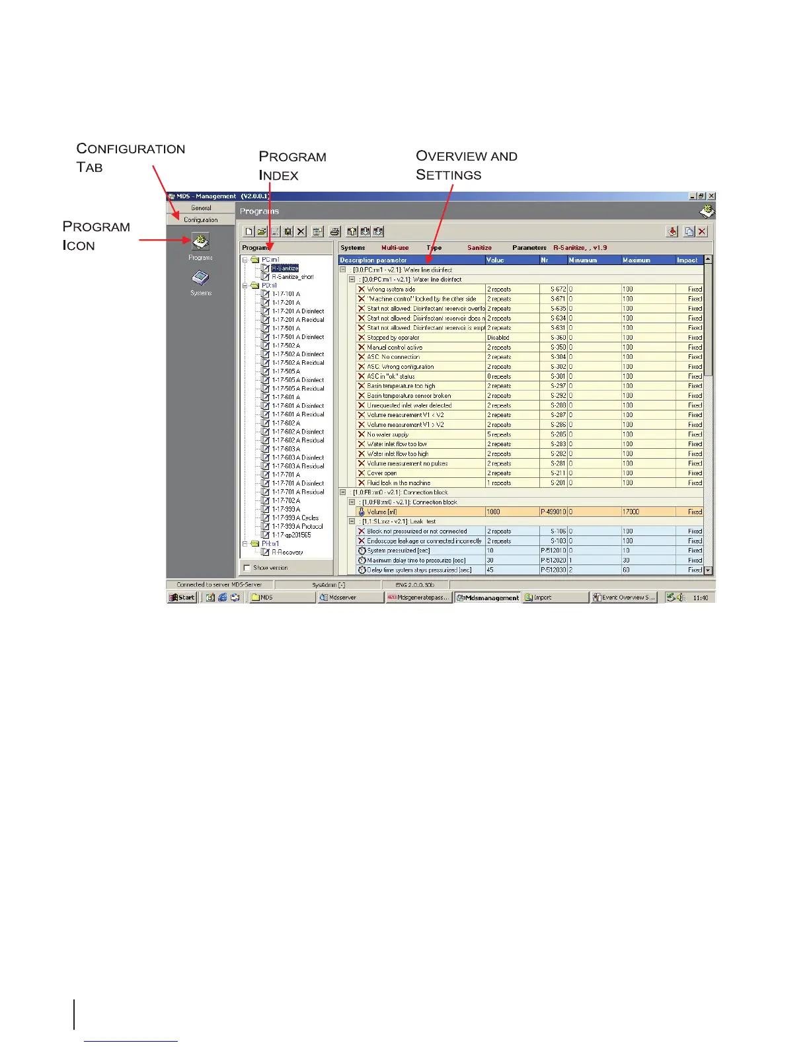This screenshot has height=1047, width=809.
Task: Click the Windows Start button
Action: click(x=182, y=598)
